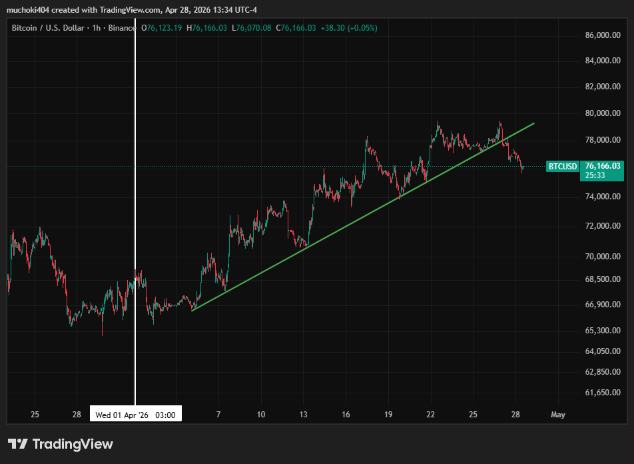The height and width of the screenshot is (464, 634).
Task: Click the BTCUSD symbol tag
Action: tap(562, 166)
